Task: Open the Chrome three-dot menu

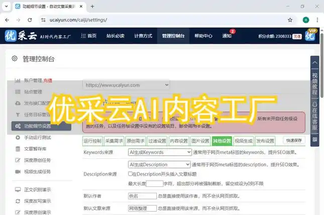Action: click(317, 20)
